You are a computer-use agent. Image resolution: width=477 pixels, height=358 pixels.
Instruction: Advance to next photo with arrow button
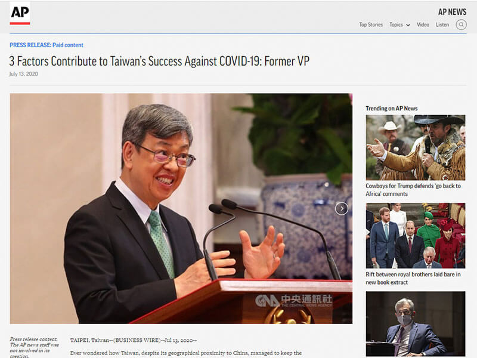point(341,208)
